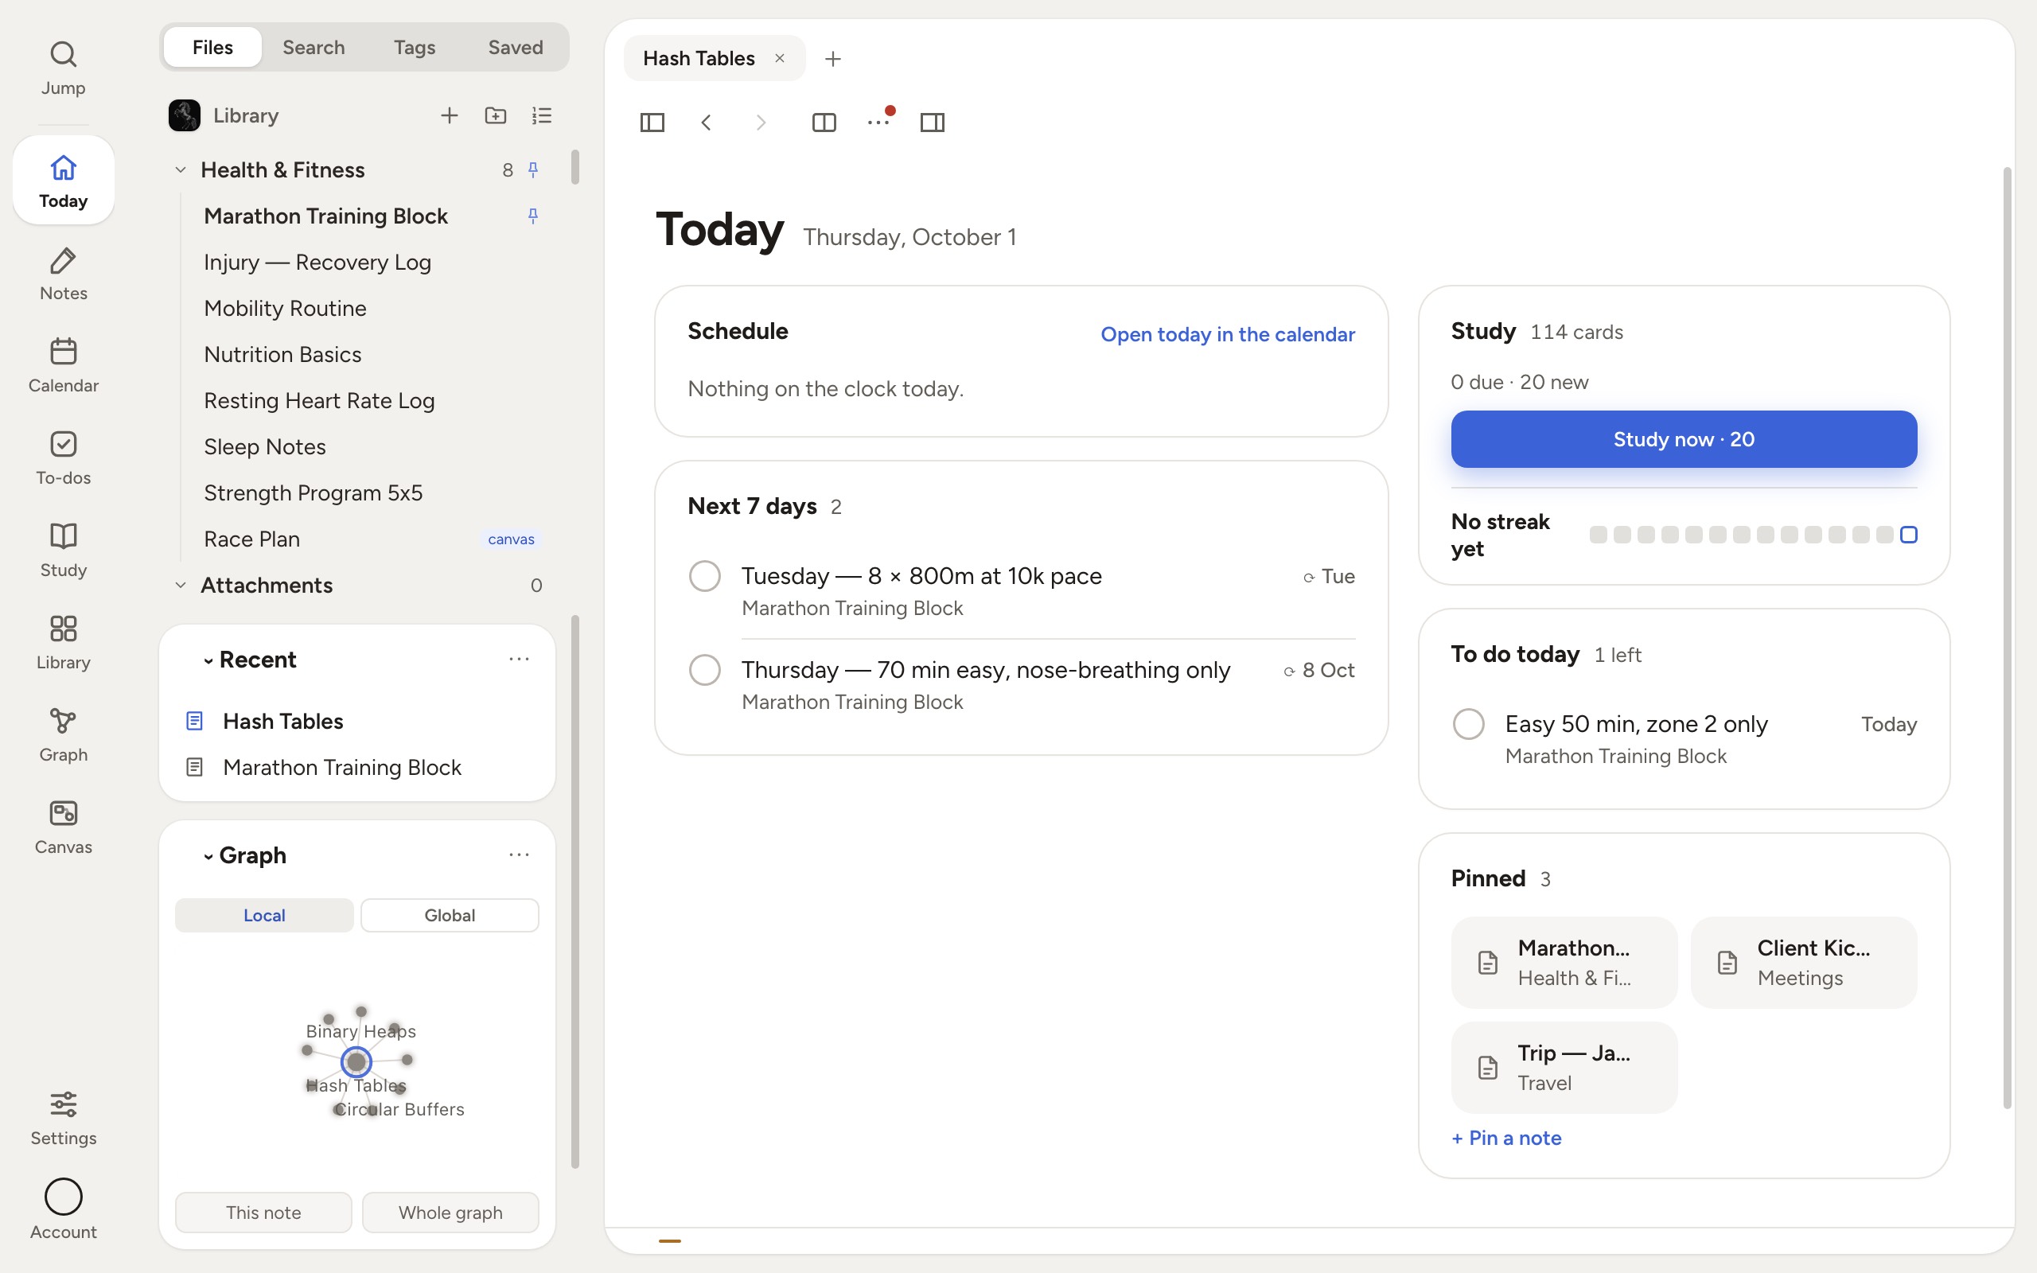Change the file list sort order
2037x1273 pixels.
pos(542,115)
